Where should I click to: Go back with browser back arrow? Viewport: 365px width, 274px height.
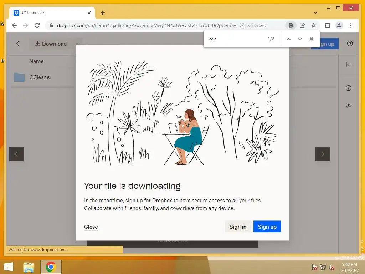tap(14, 25)
